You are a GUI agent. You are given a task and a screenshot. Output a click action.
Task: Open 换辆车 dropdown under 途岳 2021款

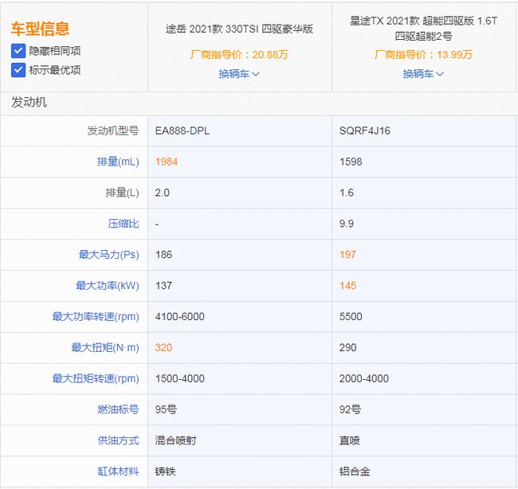click(x=239, y=73)
